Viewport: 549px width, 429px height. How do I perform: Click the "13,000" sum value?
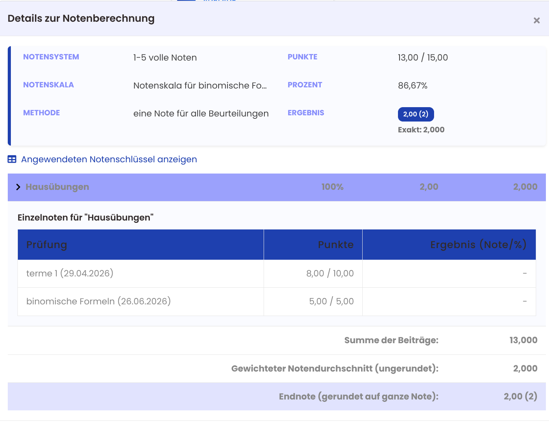[x=523, y=340]
